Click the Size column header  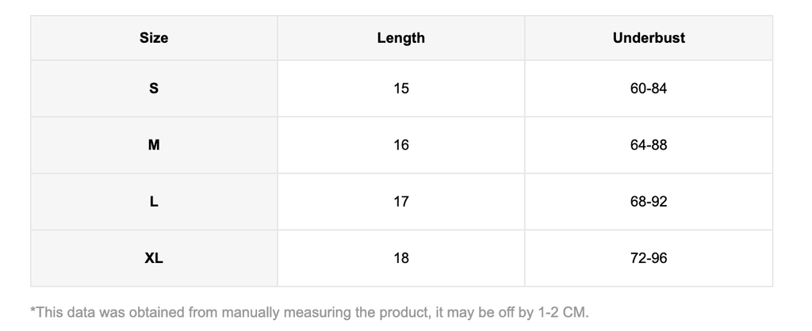[x=154, y=37]
